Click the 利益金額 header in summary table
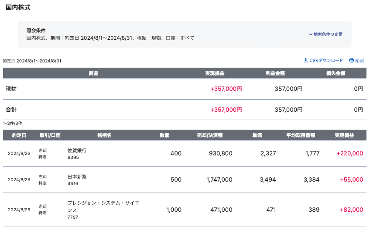 click(x=275, y=73)
